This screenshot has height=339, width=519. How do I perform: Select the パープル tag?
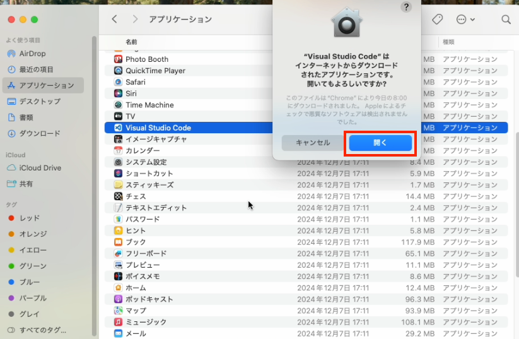43,298
